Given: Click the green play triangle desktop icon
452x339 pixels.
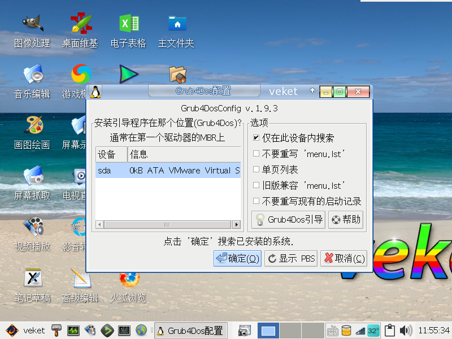Looking at the screenshot, I should click(129, 74).
